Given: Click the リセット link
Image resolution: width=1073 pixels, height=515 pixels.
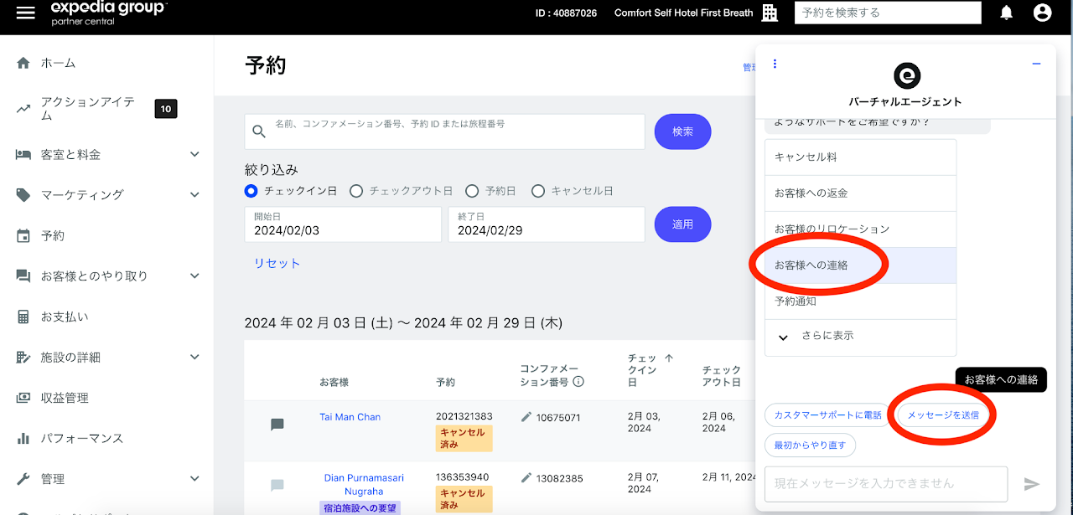Looking at the screenshot, I should pyautogui.click(x=277, y=263).
